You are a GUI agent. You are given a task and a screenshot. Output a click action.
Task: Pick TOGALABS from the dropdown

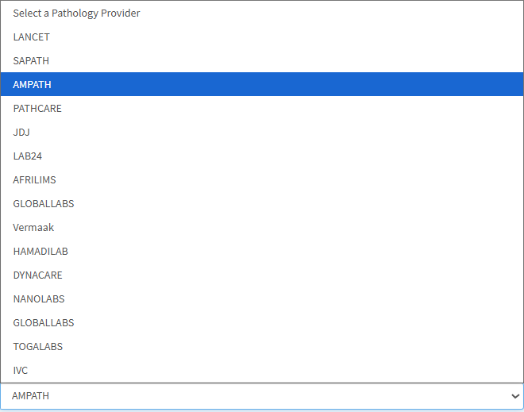(x=38, y=346)
